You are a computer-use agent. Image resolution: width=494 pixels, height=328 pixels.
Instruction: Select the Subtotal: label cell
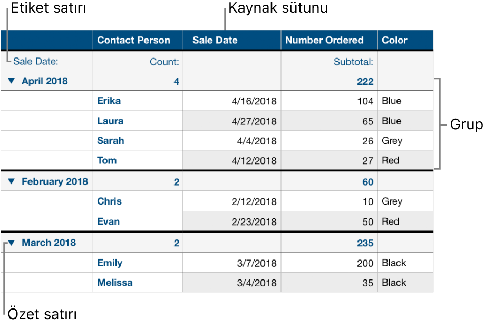[x=353, y=62]
